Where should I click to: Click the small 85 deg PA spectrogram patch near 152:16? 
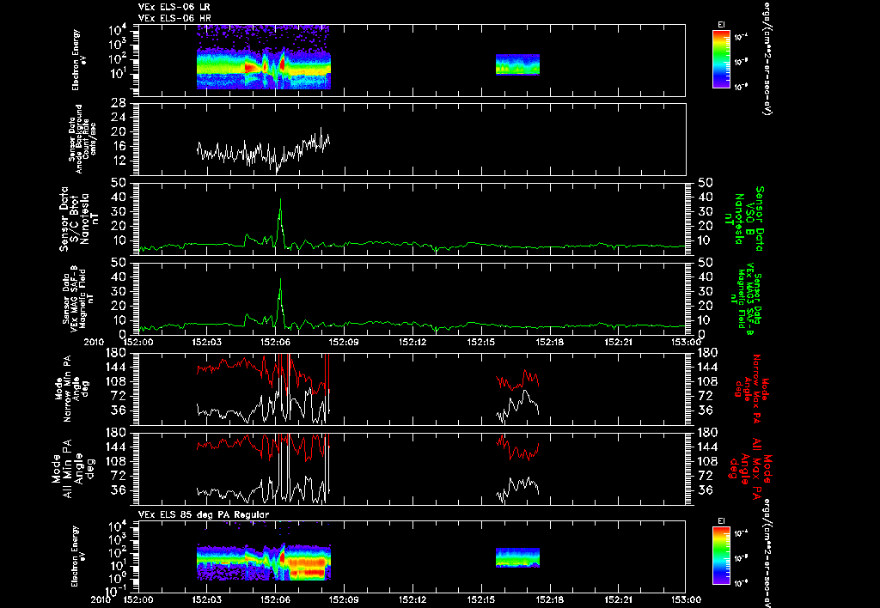click(x=517, y=557)
